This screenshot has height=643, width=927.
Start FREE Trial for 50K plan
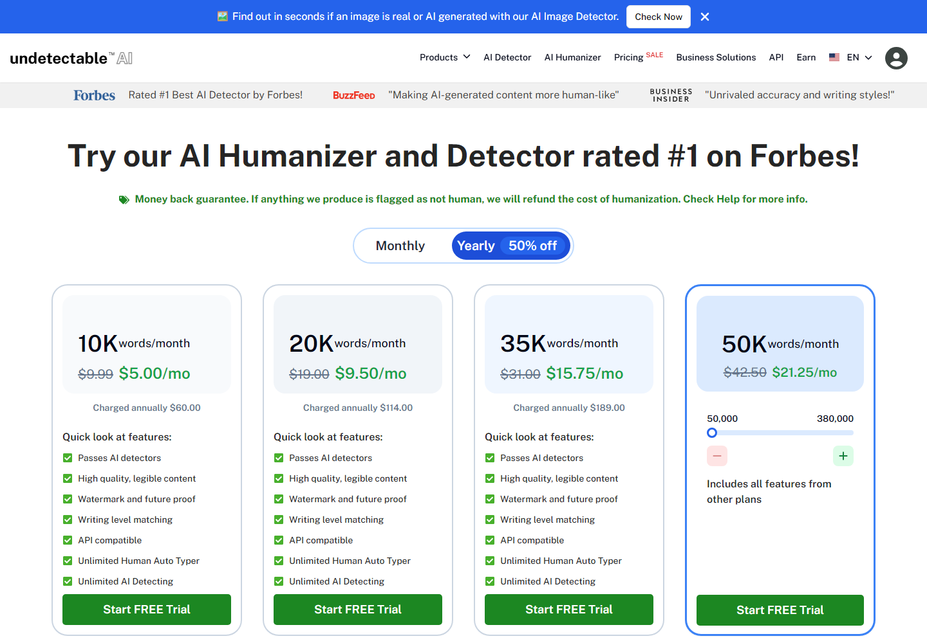coord(780,610)
